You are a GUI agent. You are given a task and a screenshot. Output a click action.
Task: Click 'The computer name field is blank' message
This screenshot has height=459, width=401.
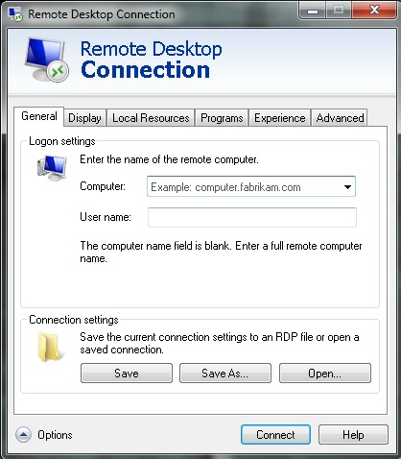coord(221,252)
